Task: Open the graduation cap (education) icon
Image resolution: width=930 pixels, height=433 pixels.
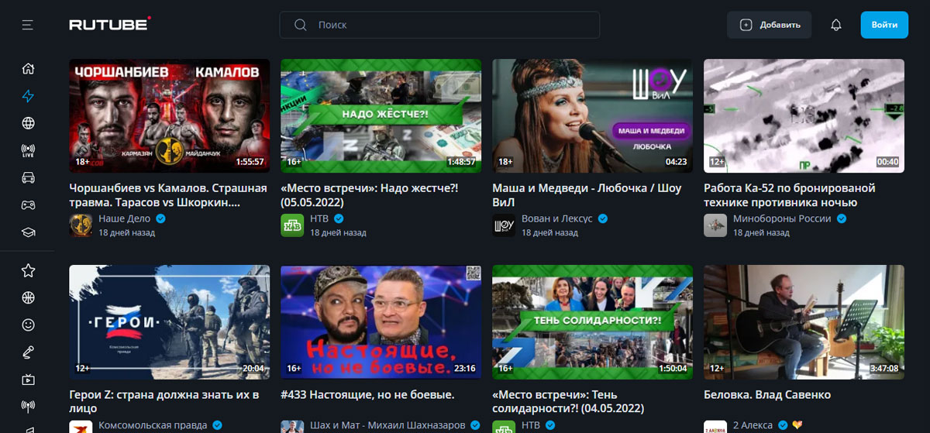Action: tap(28, 232)
